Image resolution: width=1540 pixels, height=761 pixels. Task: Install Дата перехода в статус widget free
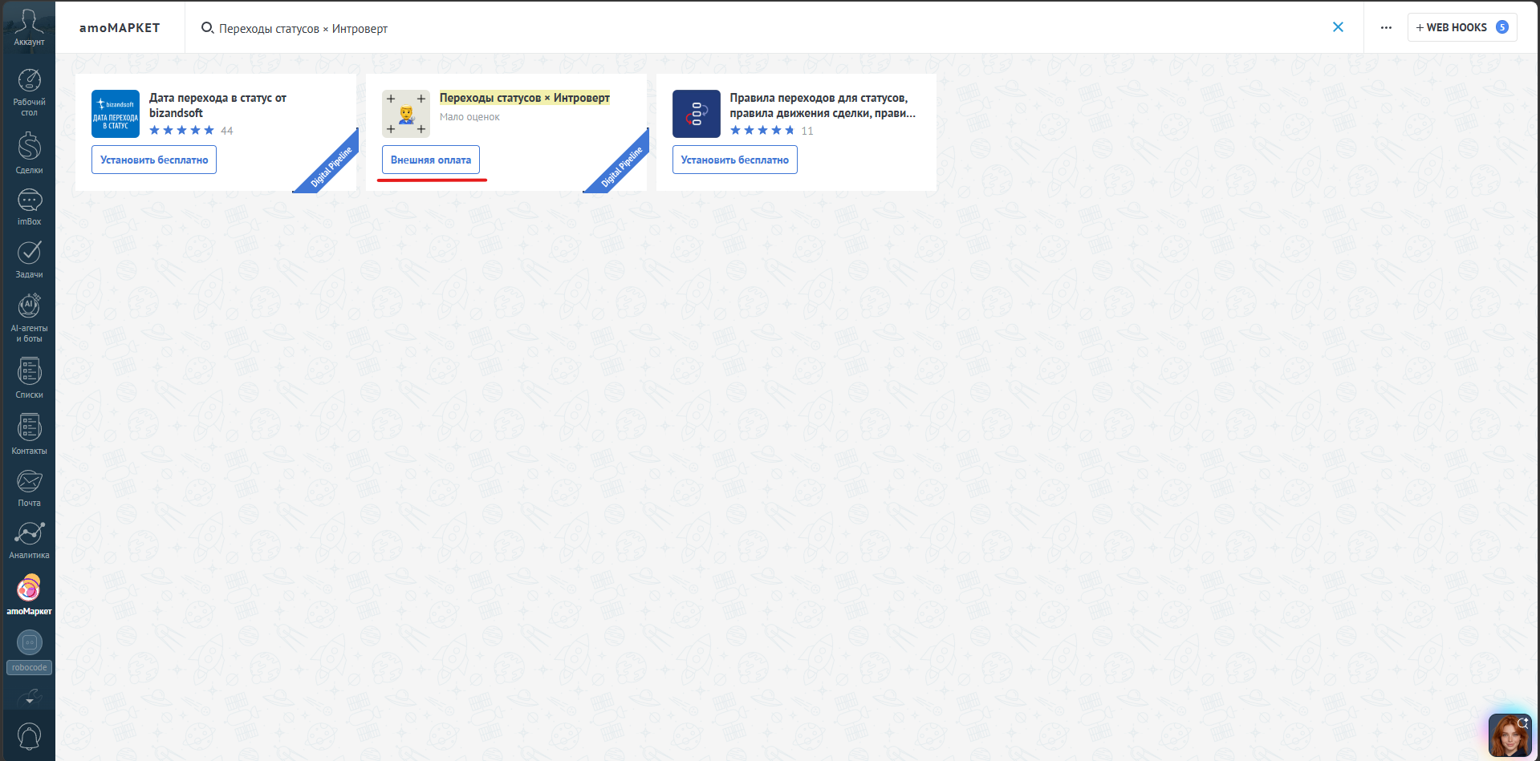click(154, 160)
